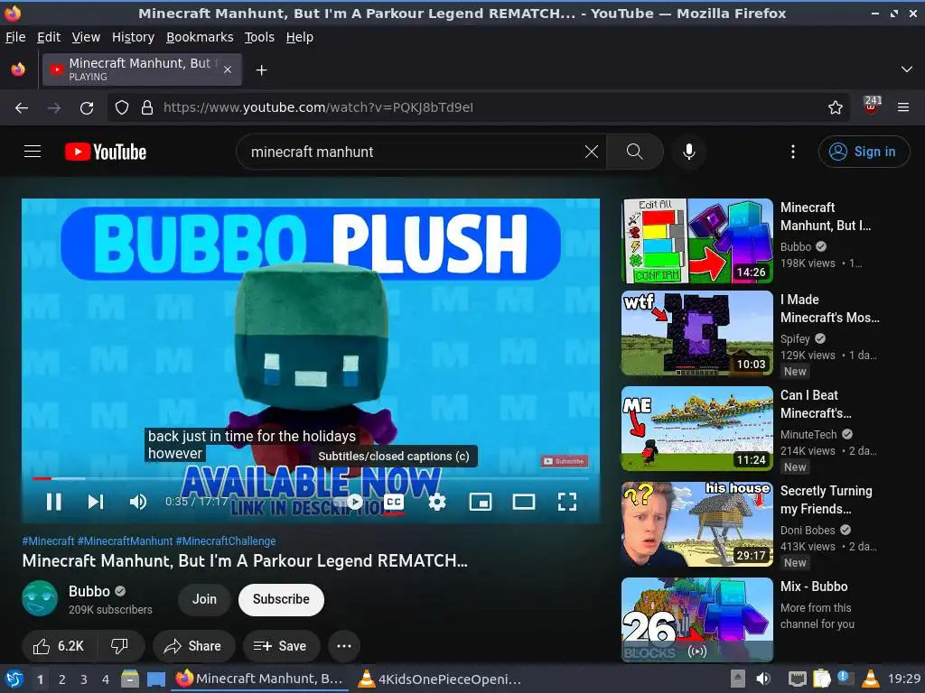The width and height of the screenshot is (925, 693).
Task: Open 'I Made Minecraft's Mos...' title
Action: [x=829, y=309]
